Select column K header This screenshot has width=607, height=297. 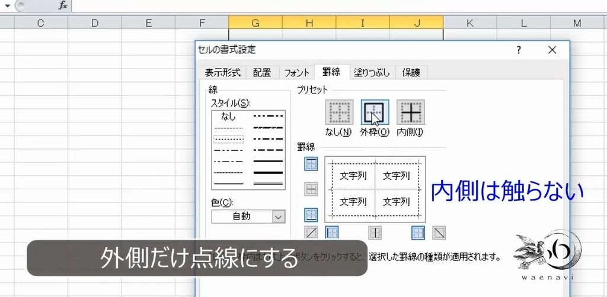(470, 23)
